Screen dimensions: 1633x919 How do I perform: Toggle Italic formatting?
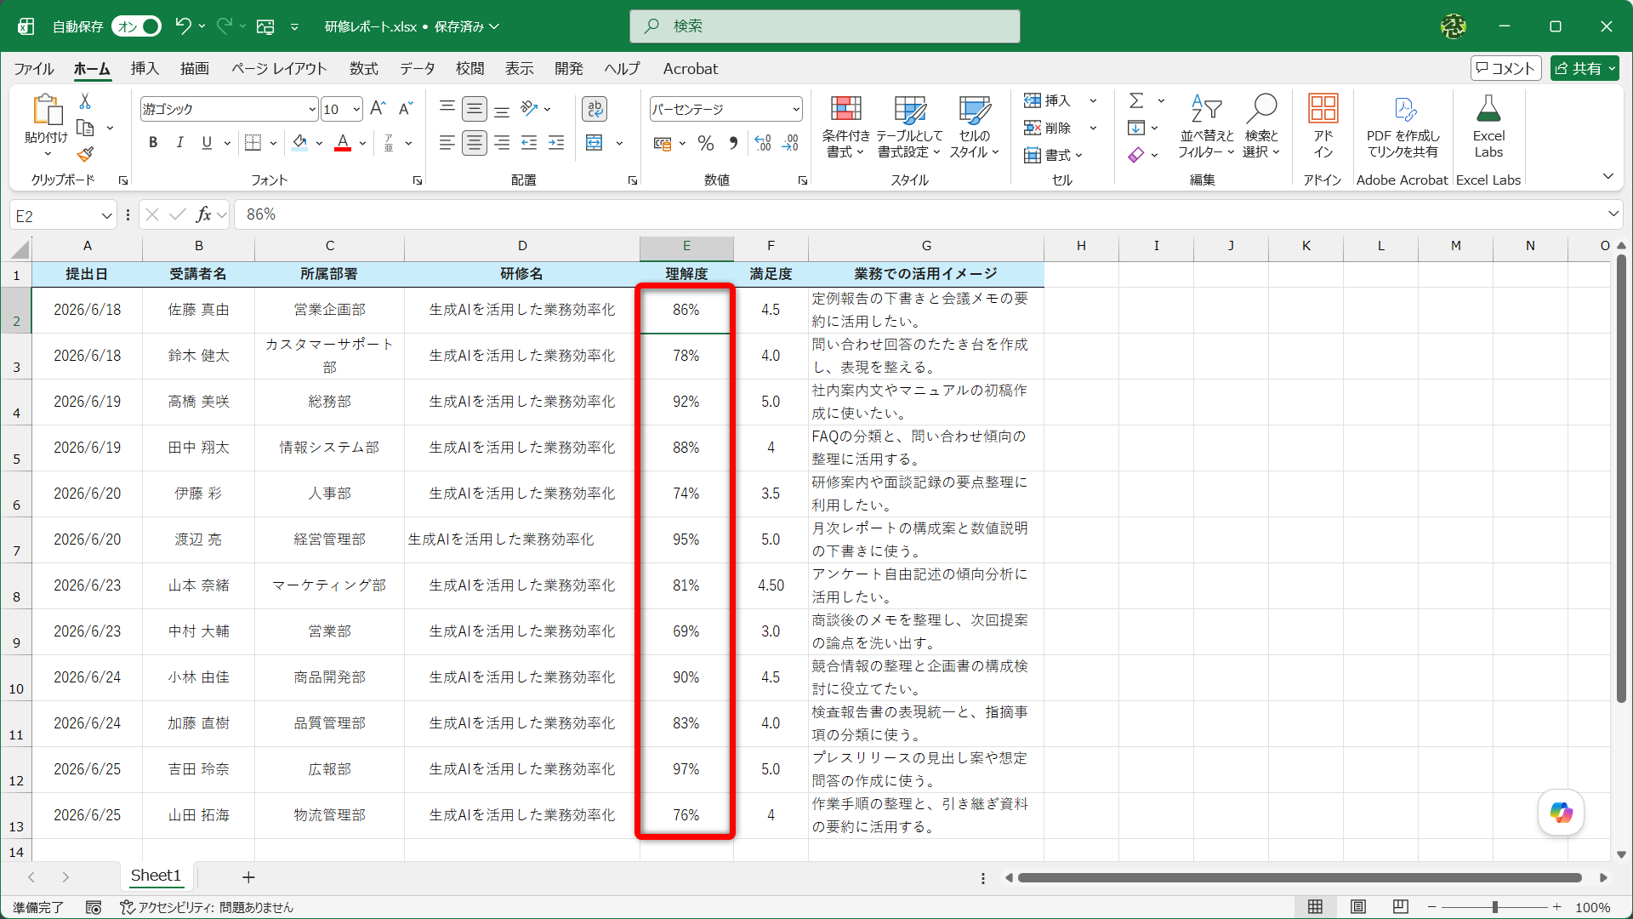click(179, 143)
